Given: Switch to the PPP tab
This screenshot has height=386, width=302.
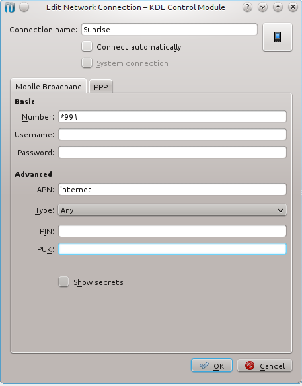Looking at the screenshot, I should [100, 87].
